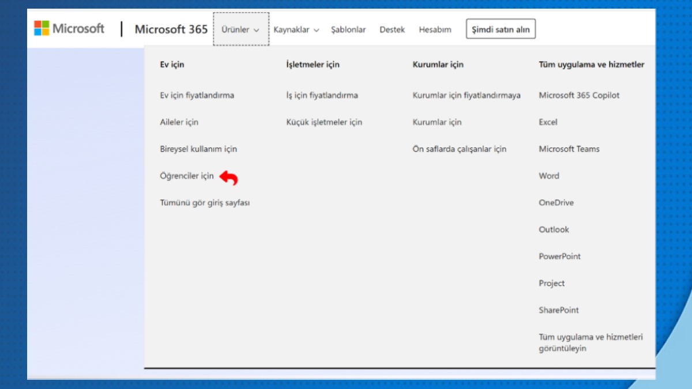Open the Hesabım menu item

coord(435,29)
